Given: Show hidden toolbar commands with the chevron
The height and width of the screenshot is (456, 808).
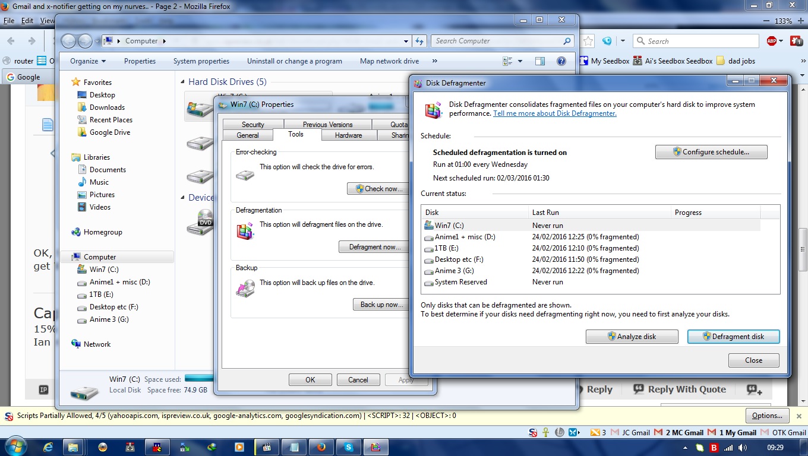Looking at the screenshot, I should (435, 61).
